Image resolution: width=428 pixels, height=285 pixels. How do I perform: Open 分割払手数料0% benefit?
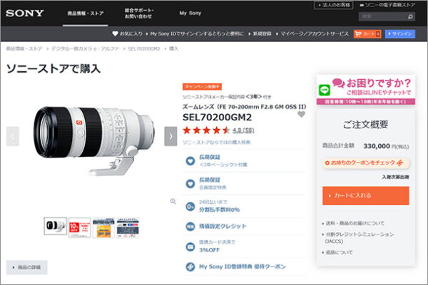[244, 206]
